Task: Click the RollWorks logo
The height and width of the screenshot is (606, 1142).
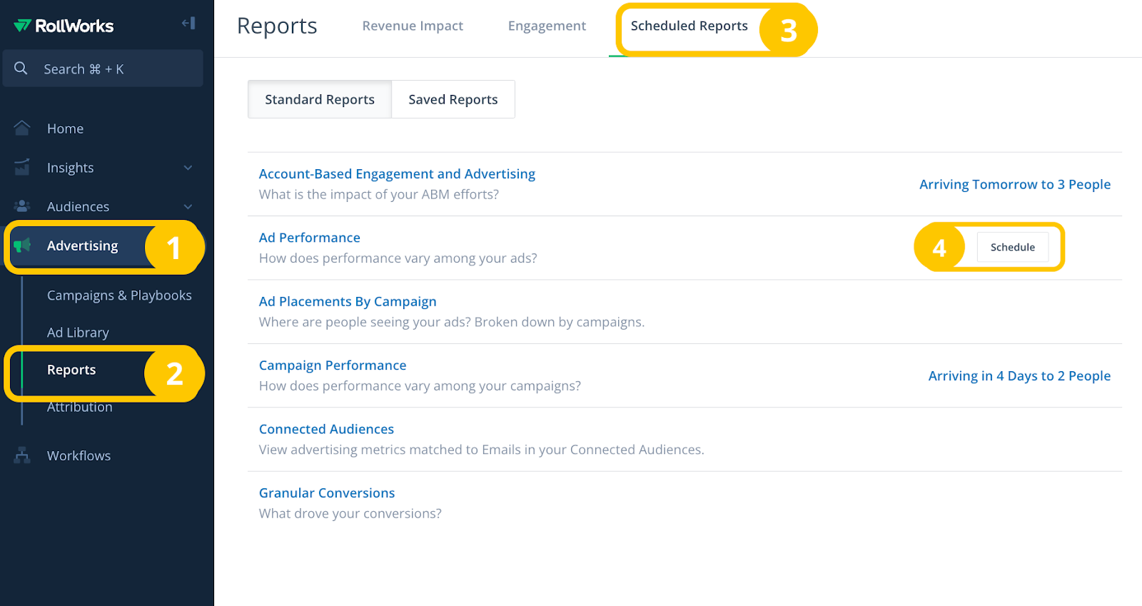Action: pyautogui.click(x=64, y=26)
